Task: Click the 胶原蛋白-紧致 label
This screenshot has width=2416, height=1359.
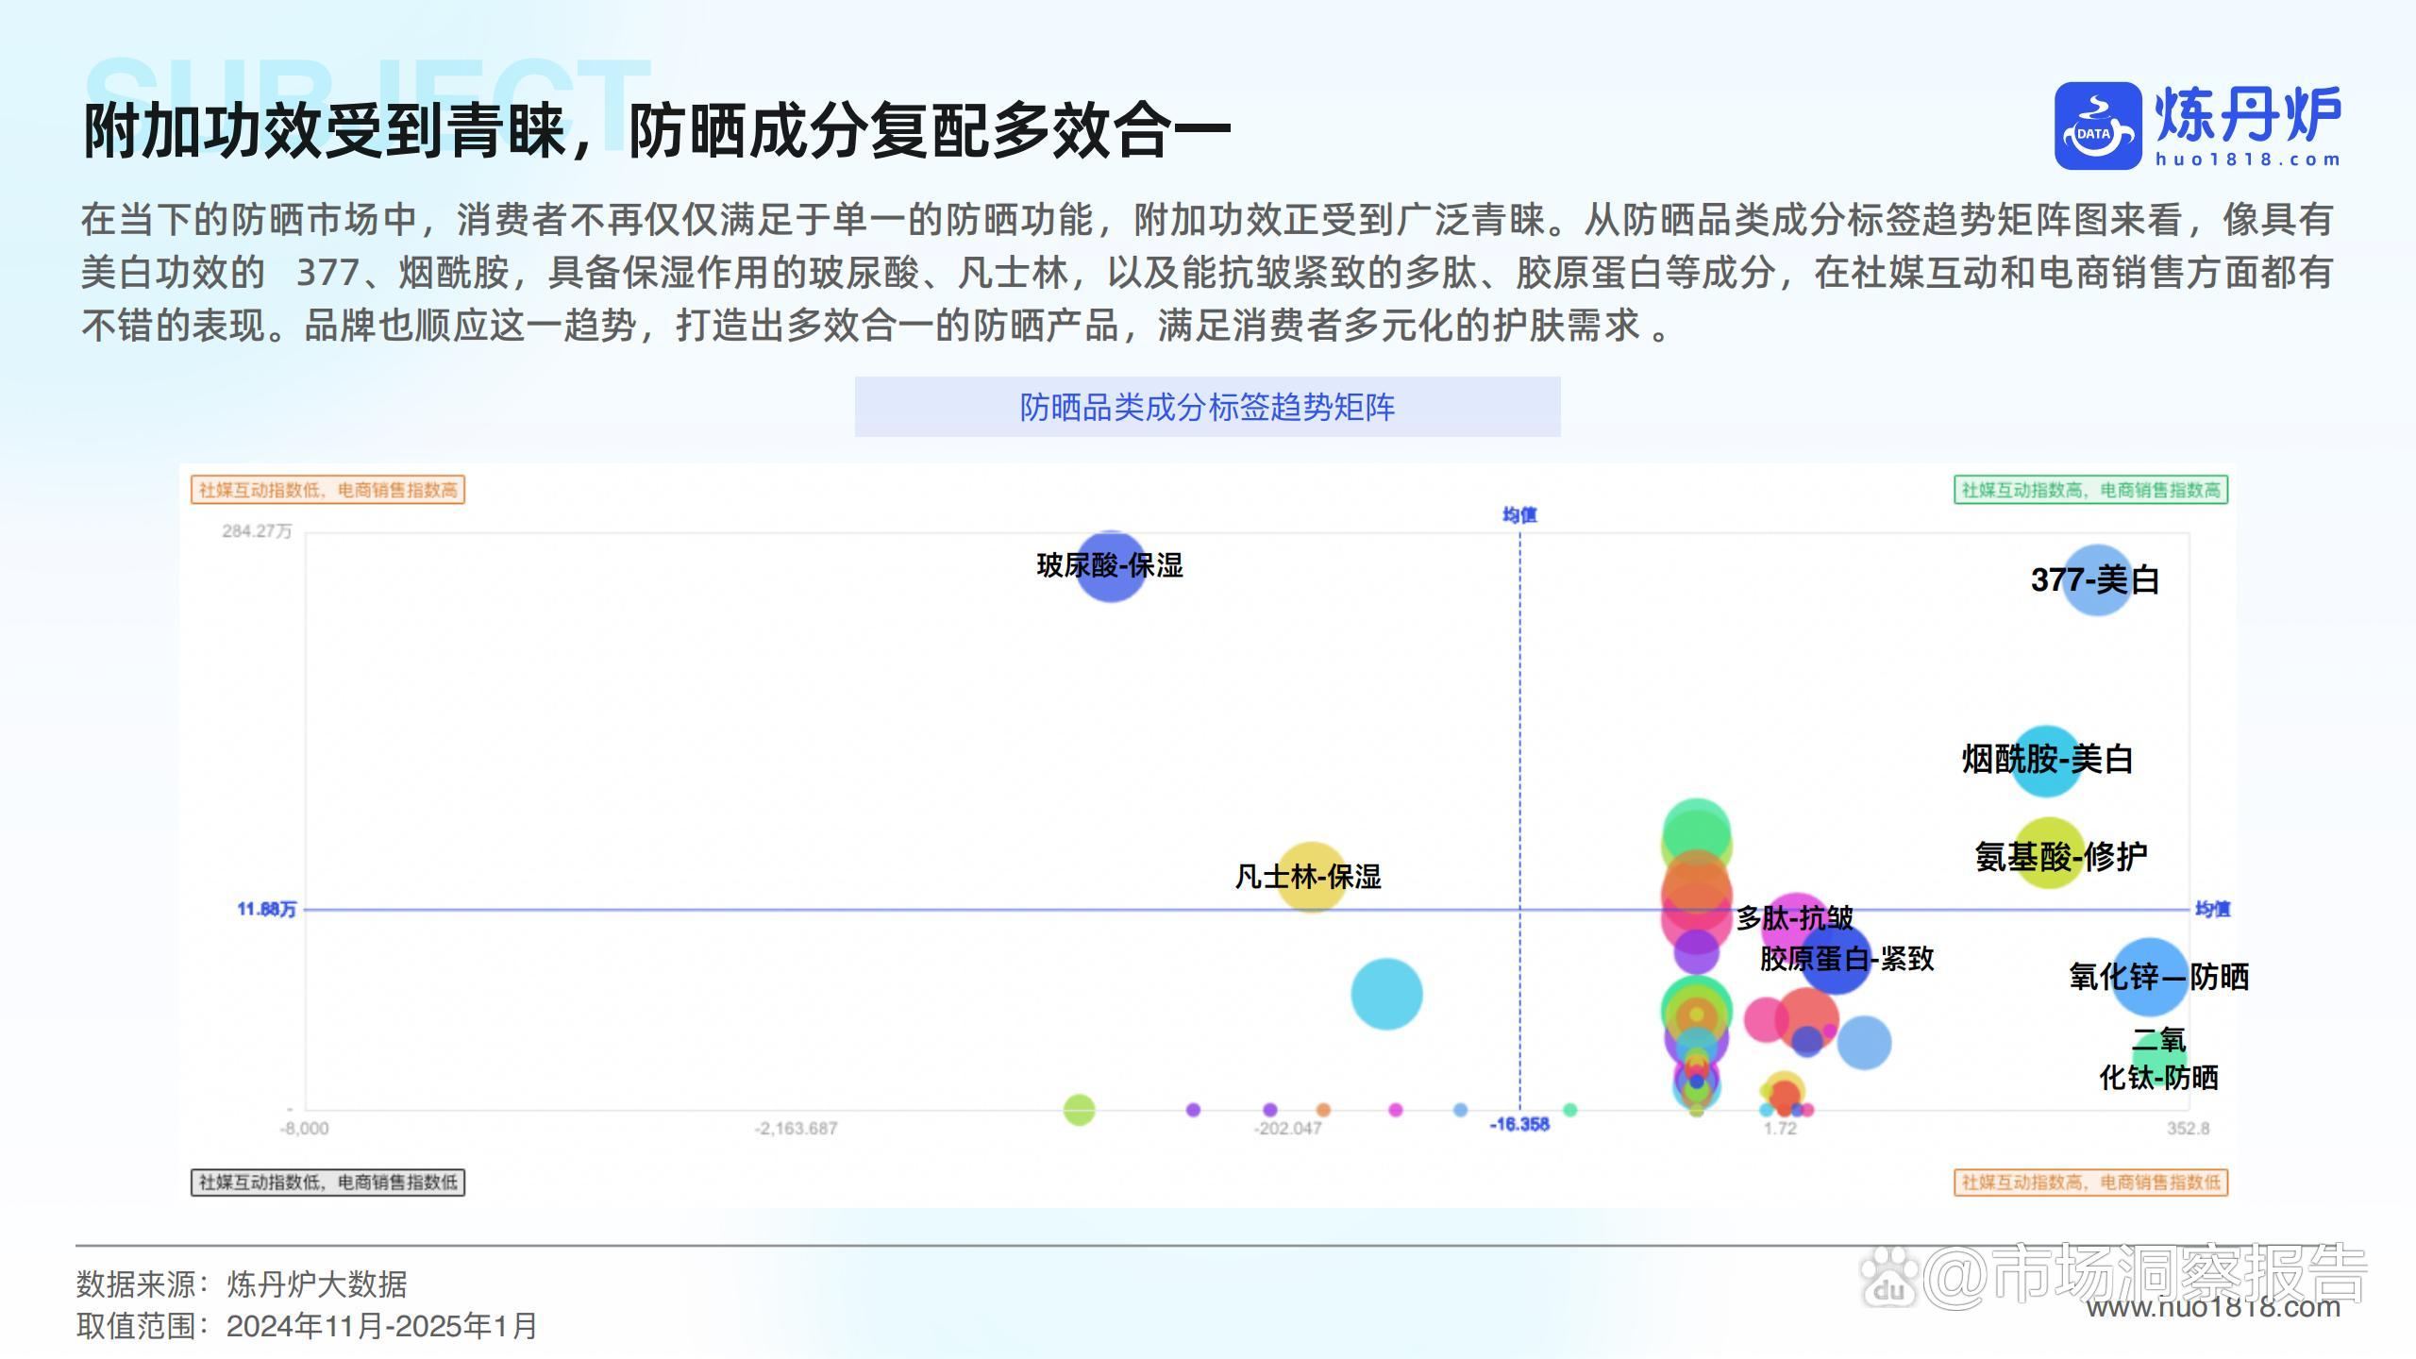Action: coord(1847,959)
